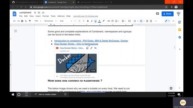Open the highlight color tool
Screen dimensions: 193x108
coord(103,21)
